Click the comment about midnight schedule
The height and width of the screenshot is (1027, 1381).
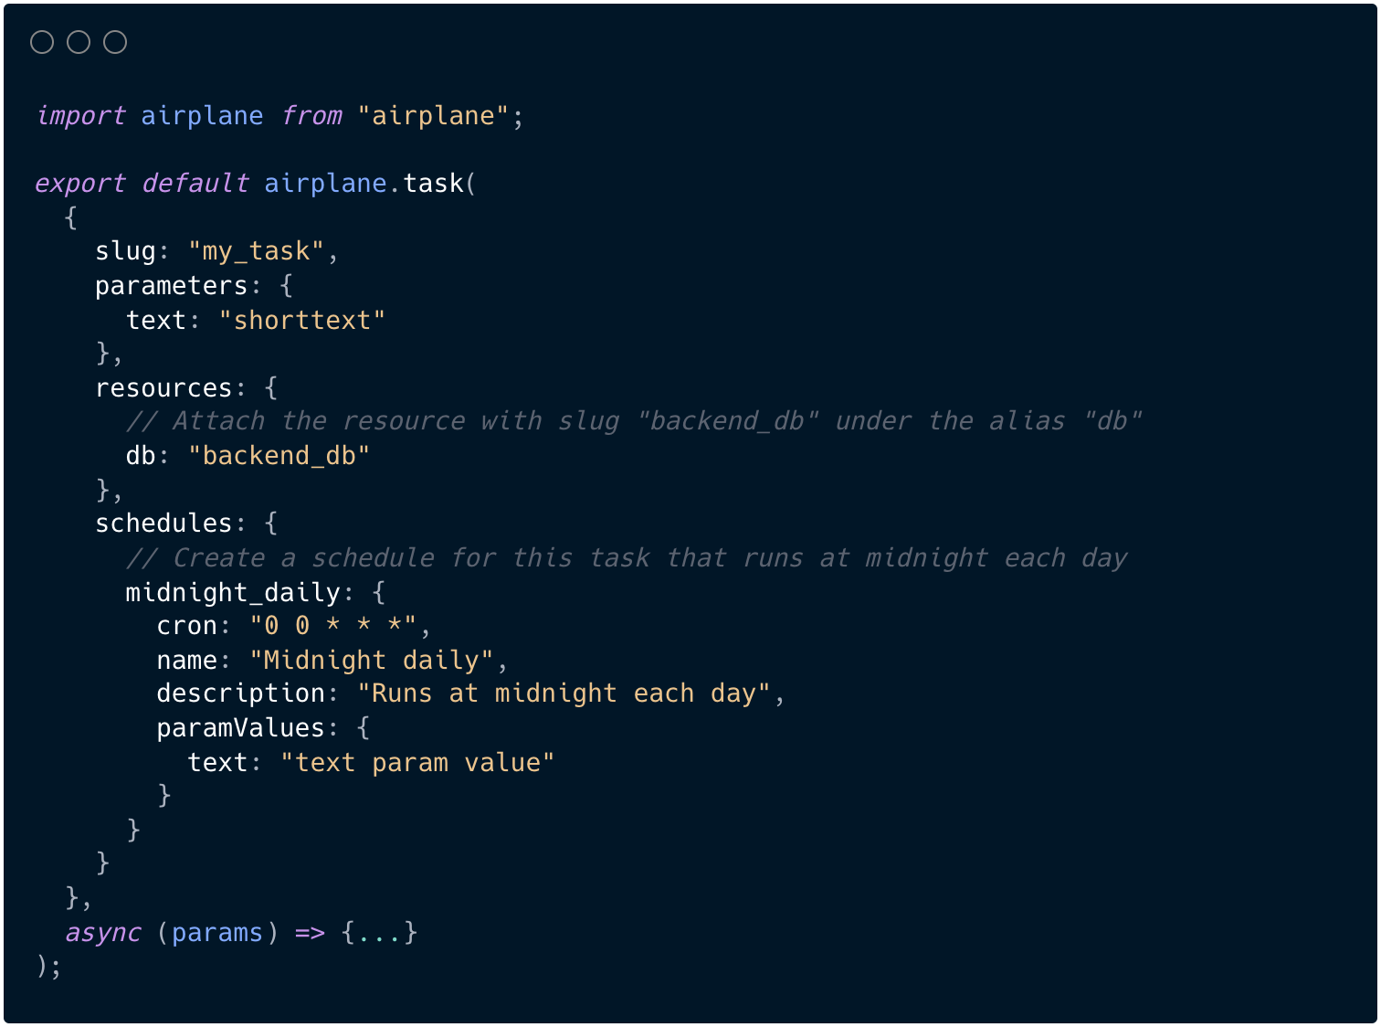point(627,558)
